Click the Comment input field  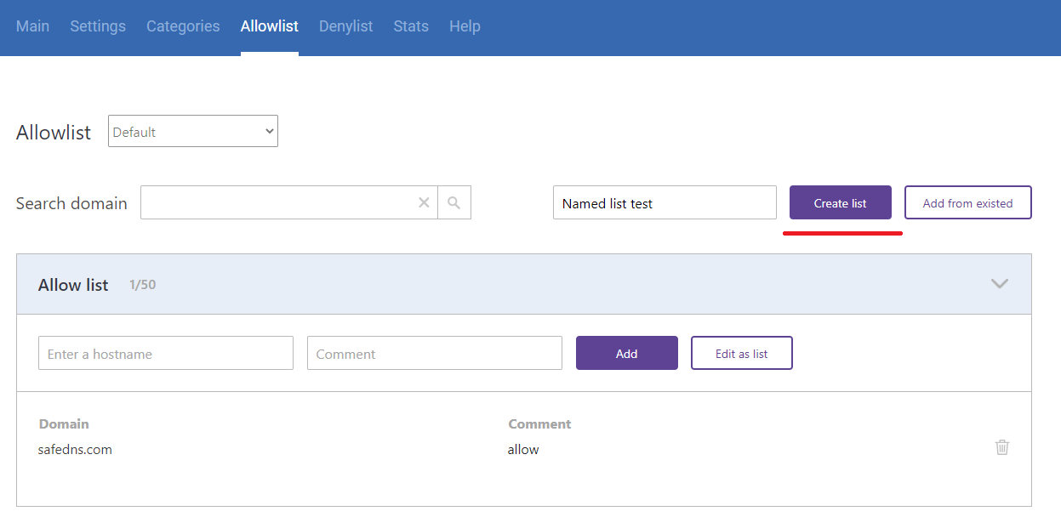point(435,353)
